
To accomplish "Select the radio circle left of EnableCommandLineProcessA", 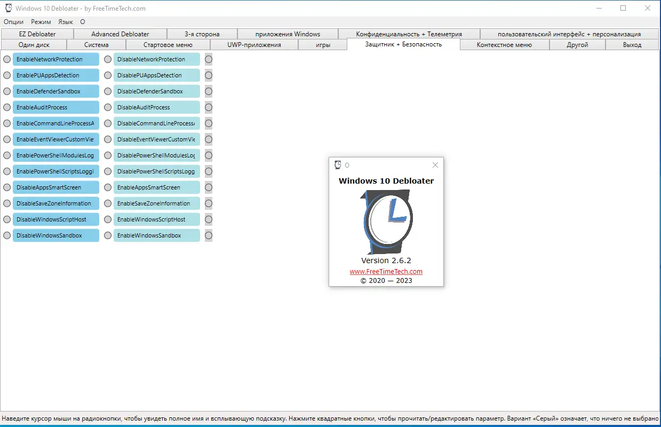I will pyautogui.click(x=7, y=123).
